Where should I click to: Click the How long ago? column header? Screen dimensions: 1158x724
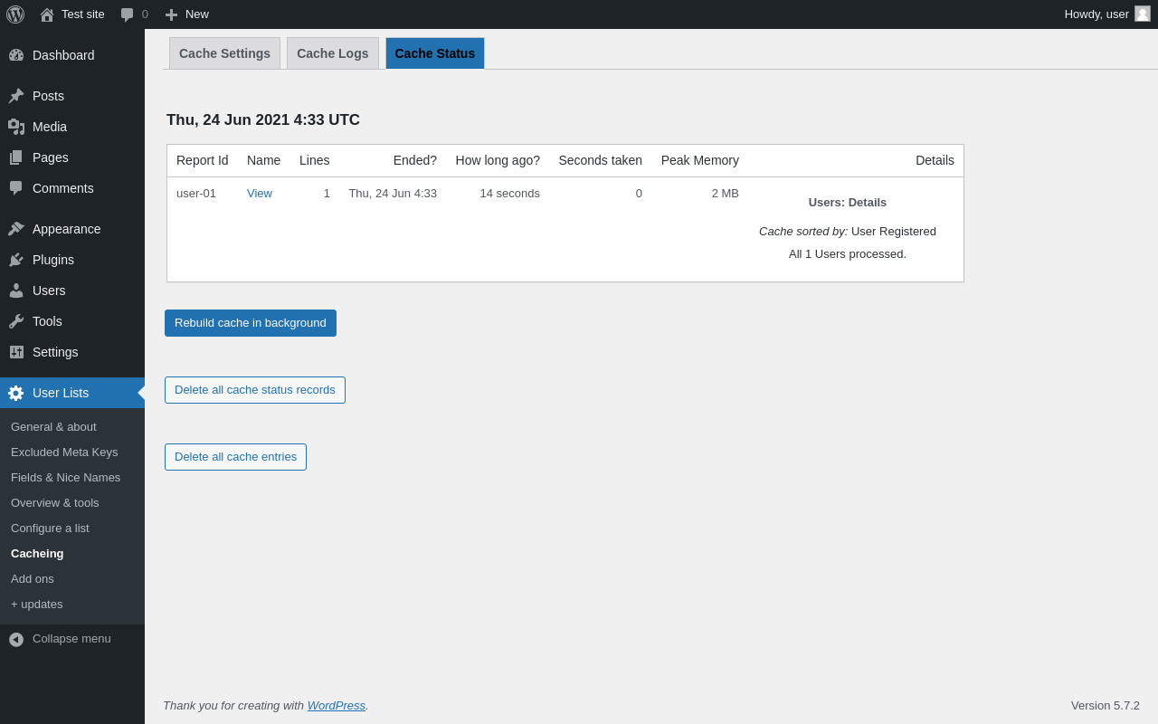[x=498, y=160]
